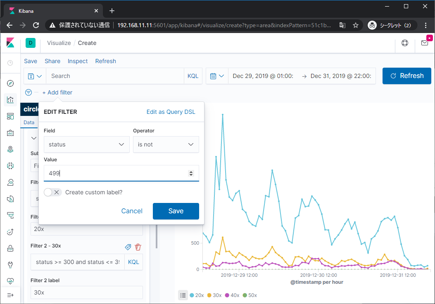The image size is (435, 304).
Task: Toggle the 30x series in legend
Action: pos(217,295)
